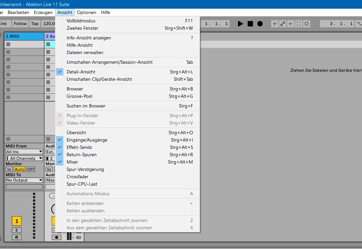
Task: Set Monitor to Auto on MIDI track
Action: click(20, 169)
